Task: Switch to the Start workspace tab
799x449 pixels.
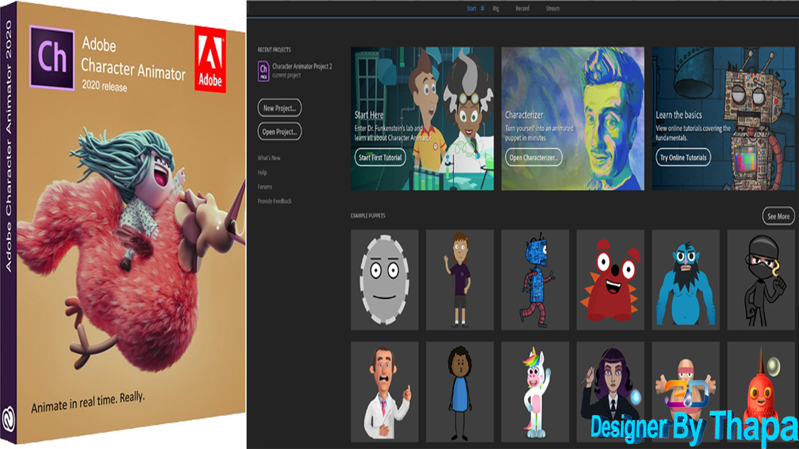Action: [x=471, y=9]
